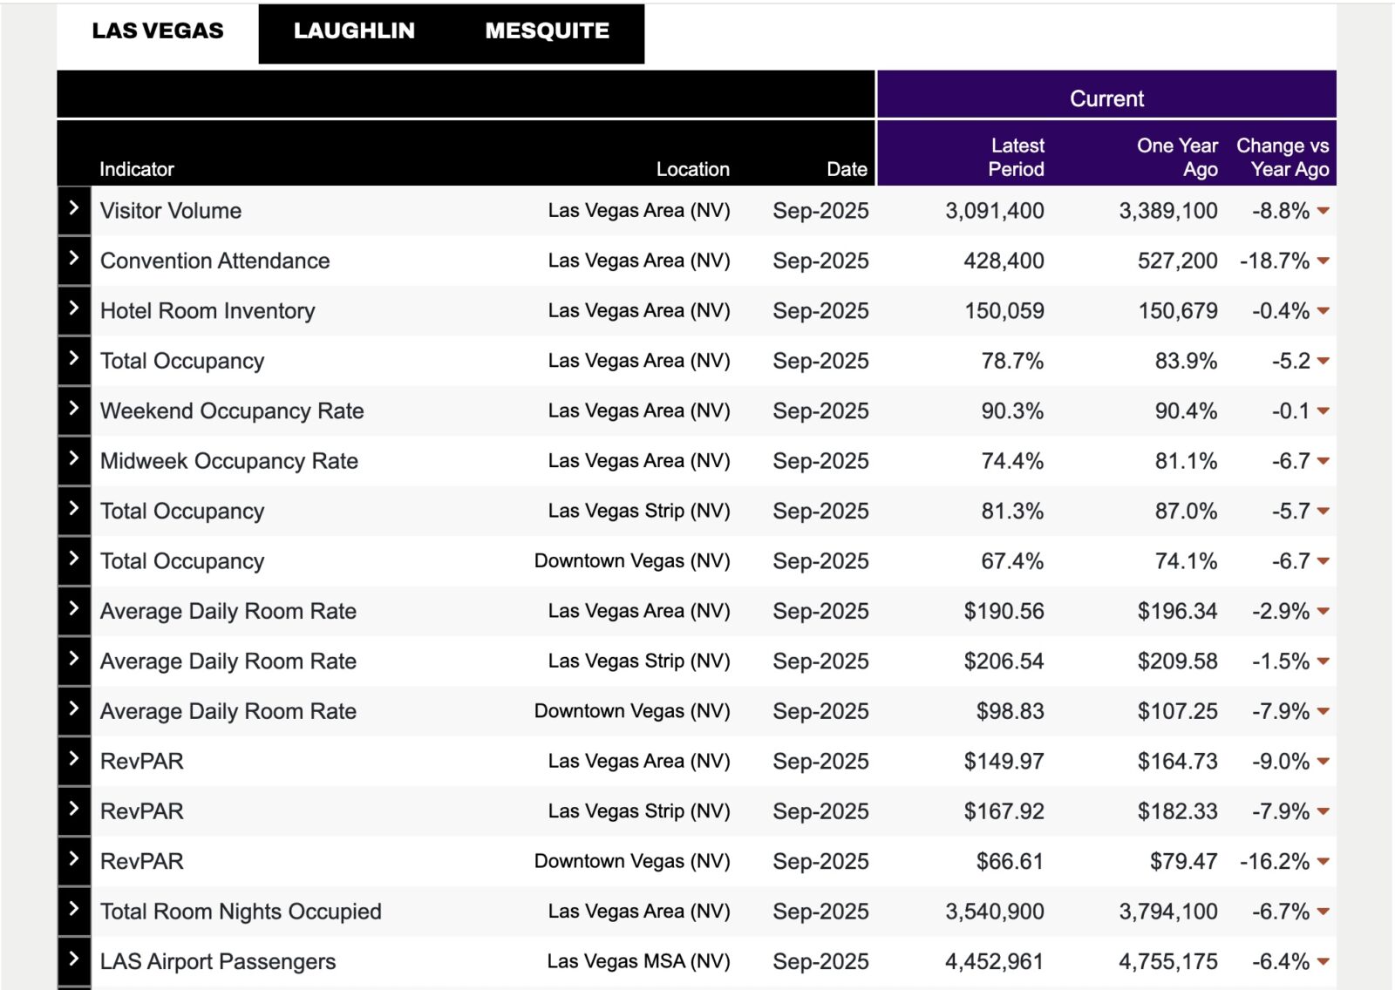This screenshot has height=990, width=1395.
Task: Click the Indicator column header
Action: point(137,169)
